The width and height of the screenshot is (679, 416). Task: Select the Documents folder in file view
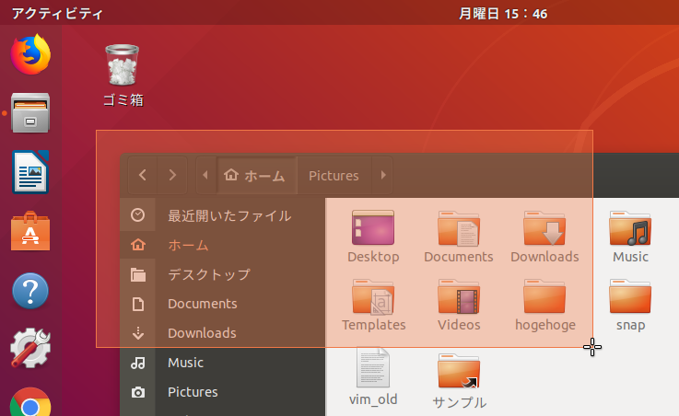(x=459, y=237)
